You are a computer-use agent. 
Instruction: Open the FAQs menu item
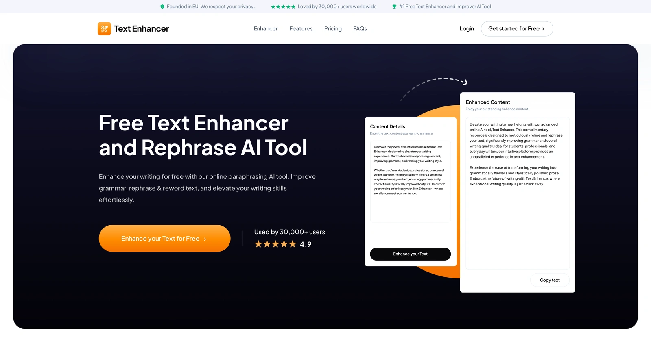[360, 28]
